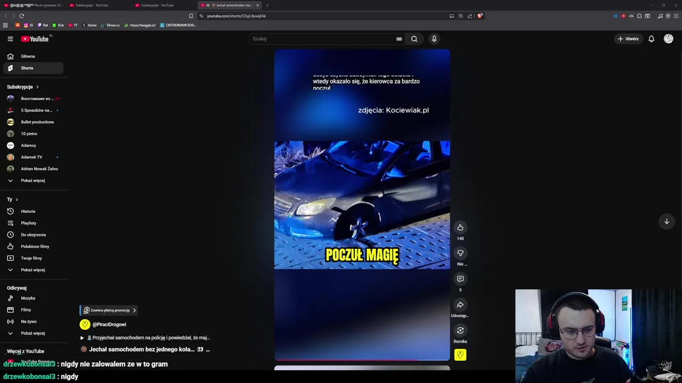
Task: Open browser extensions puzzle icon
Action: click(639, 16)
